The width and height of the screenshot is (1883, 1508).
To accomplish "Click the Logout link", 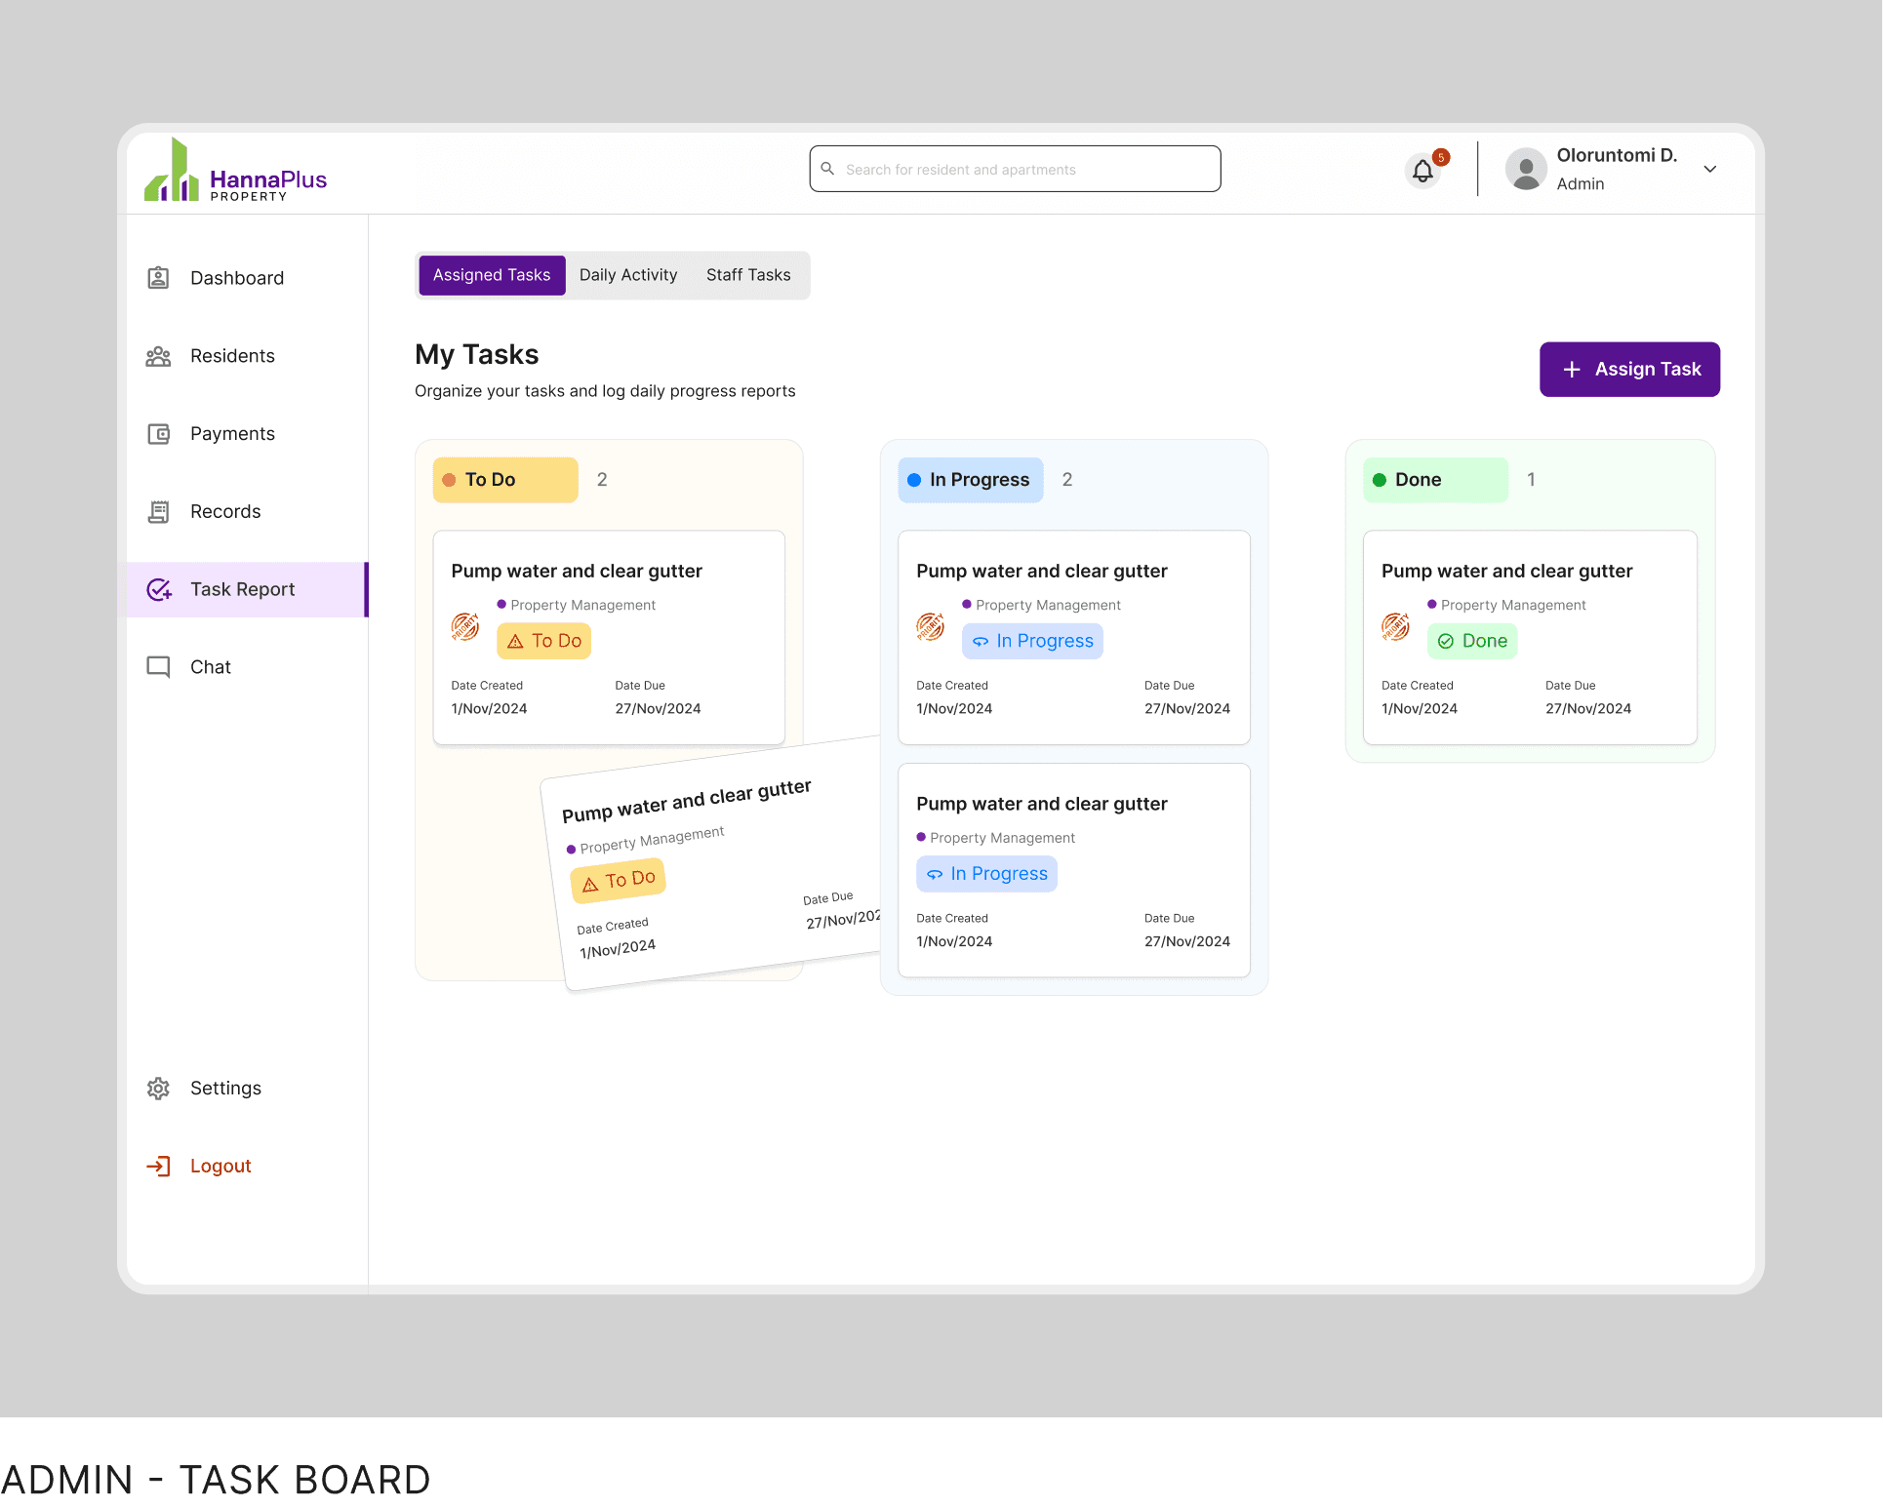I will (x=220, y=1167).
